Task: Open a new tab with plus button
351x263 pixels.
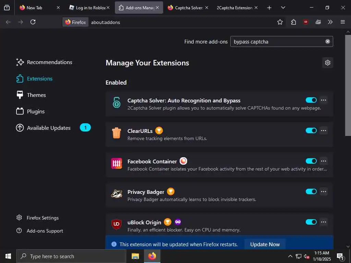Action: pyautogui.click(x=269, y=8)
